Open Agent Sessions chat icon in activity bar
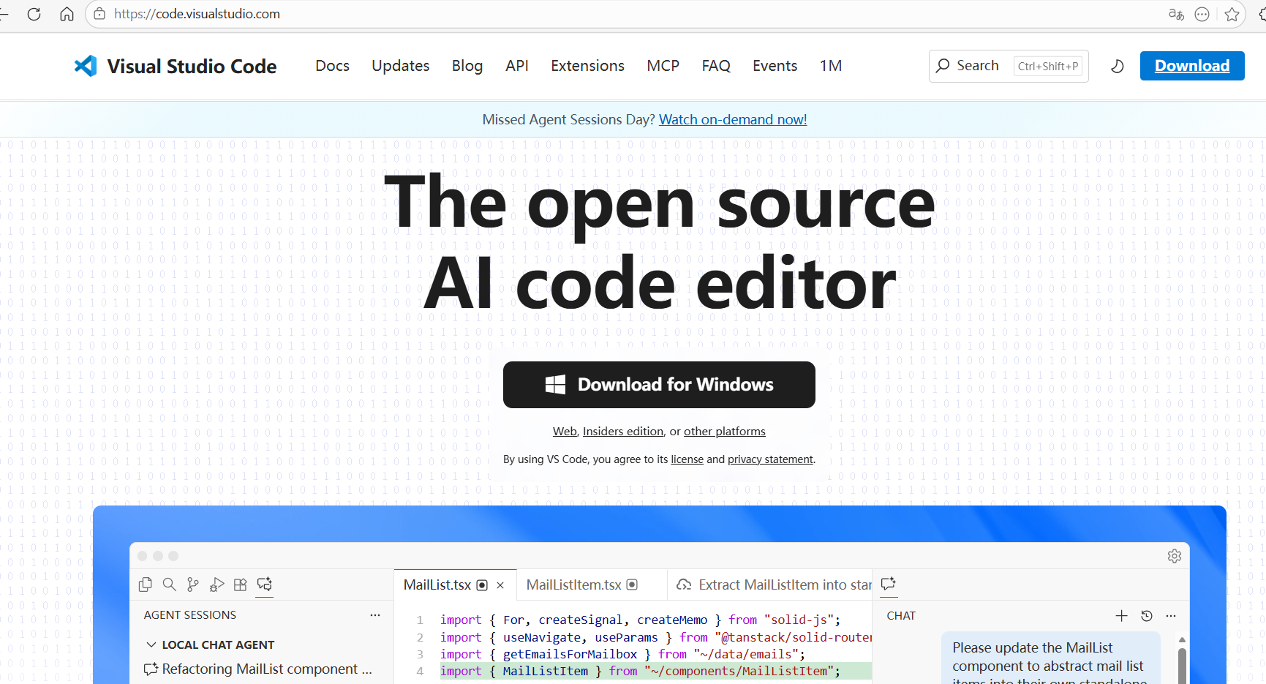This screenshot has width=1266, height=684. click(x=264, y=585)
